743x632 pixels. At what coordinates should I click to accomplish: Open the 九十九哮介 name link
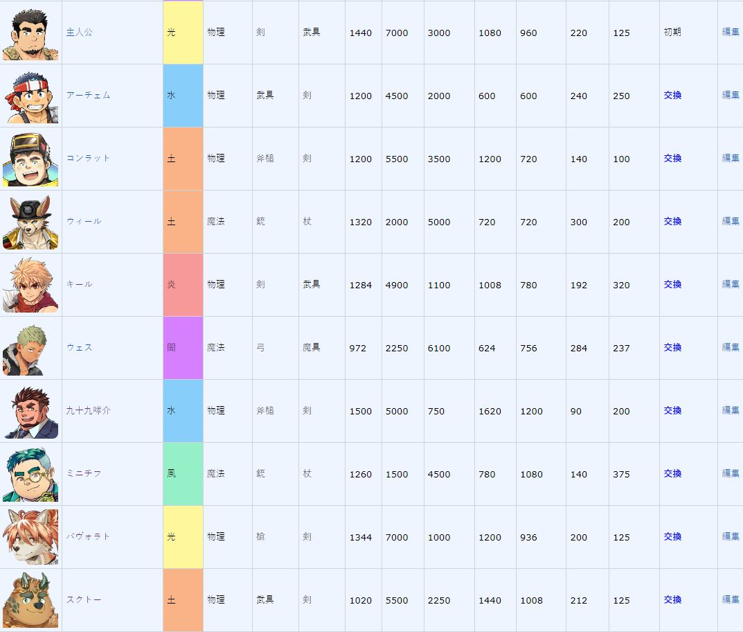click(88, 410)
